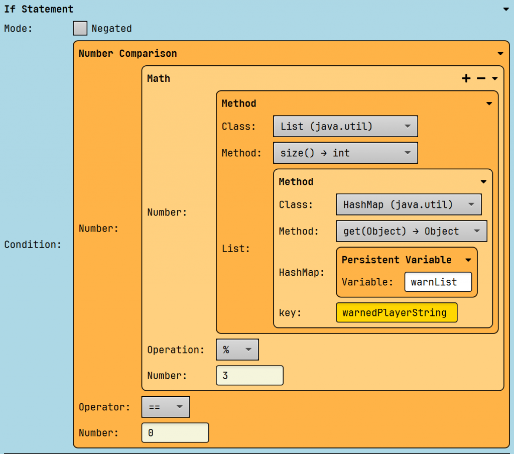Click the plus icon in Math block
This screenshot has width=514, height=454.
tap(466, 78)
